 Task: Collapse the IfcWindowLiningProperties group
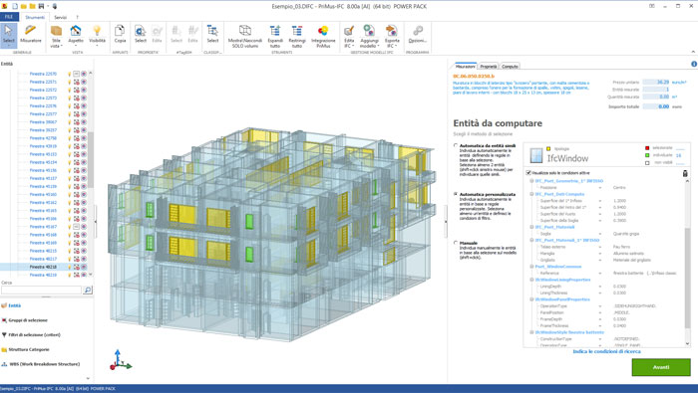531,280
